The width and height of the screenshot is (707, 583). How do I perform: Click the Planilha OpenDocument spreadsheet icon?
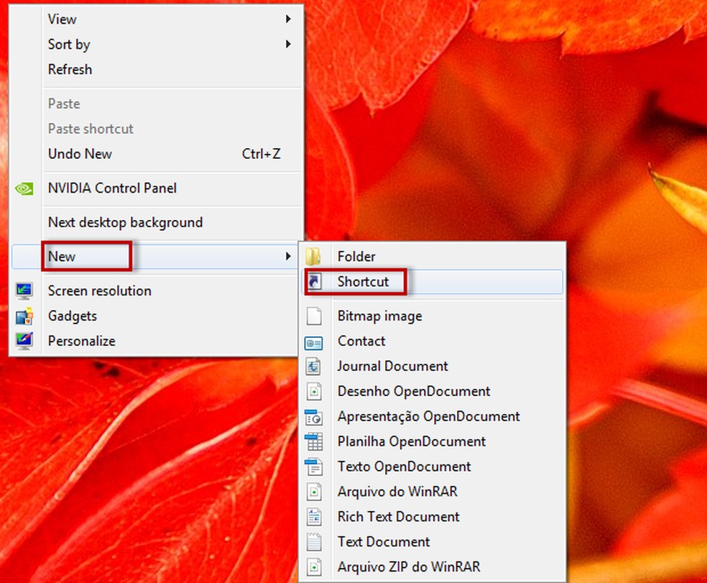(x=313, y=442)
